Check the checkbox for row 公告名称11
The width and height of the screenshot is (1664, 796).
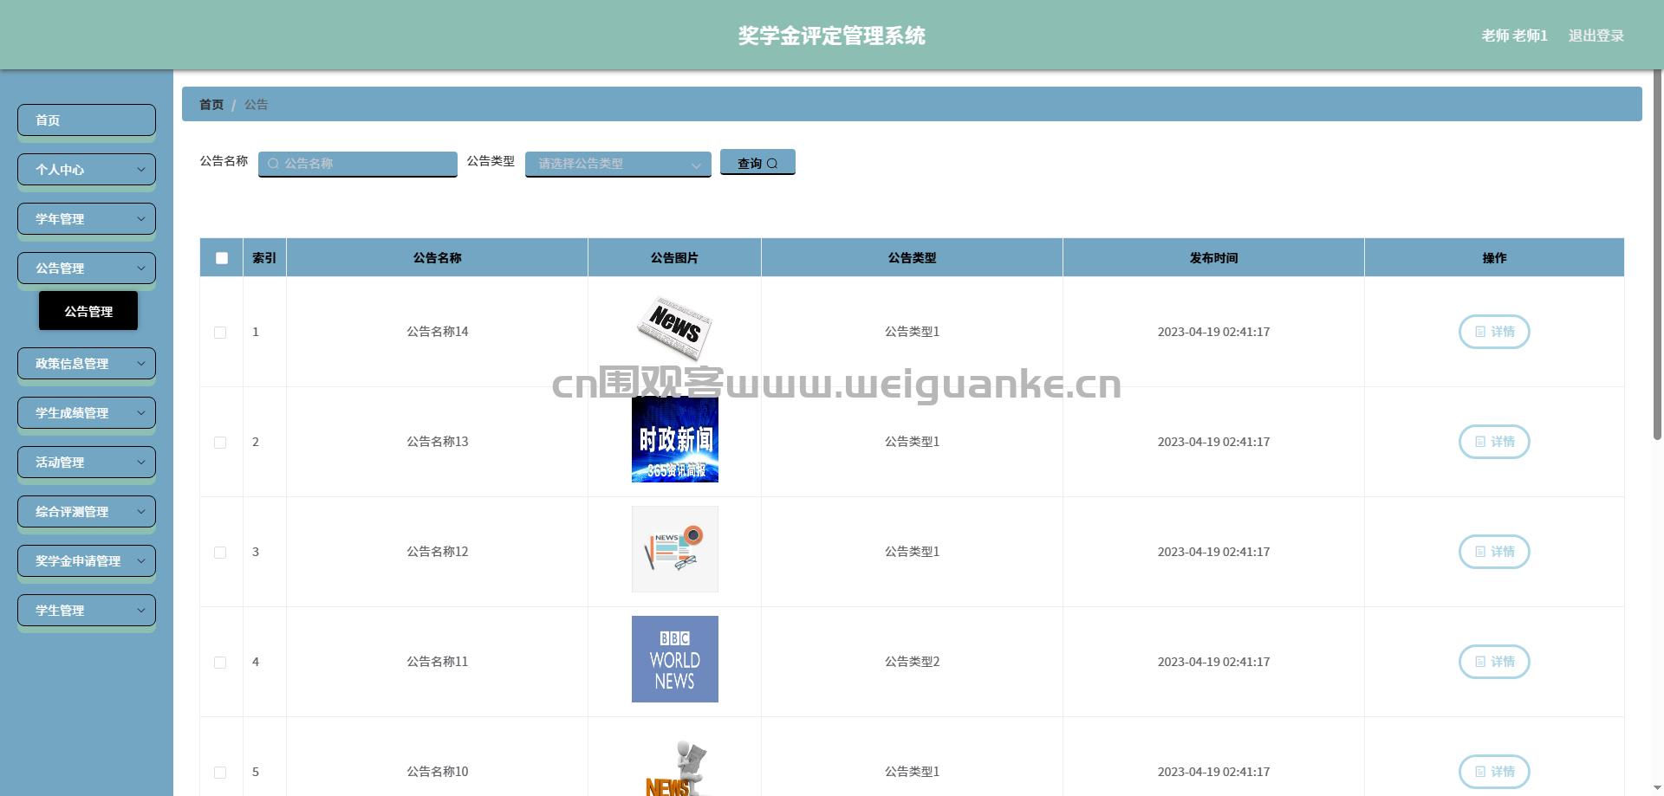[220, 663]
